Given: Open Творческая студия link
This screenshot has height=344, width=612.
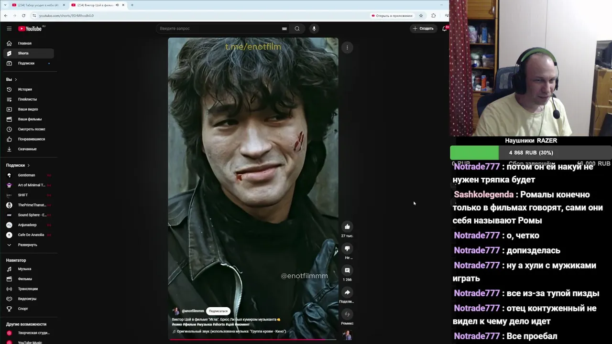Looking at the screenshot, I should tap(29, 333).
